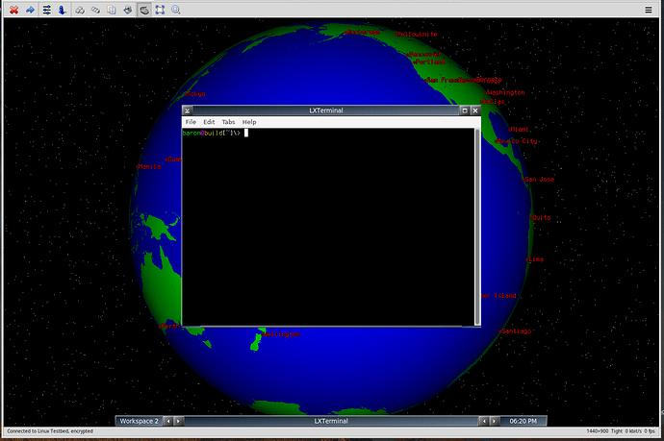Click the red X disconnect icon
Screen dimensions: 664x441
point(14,10)
